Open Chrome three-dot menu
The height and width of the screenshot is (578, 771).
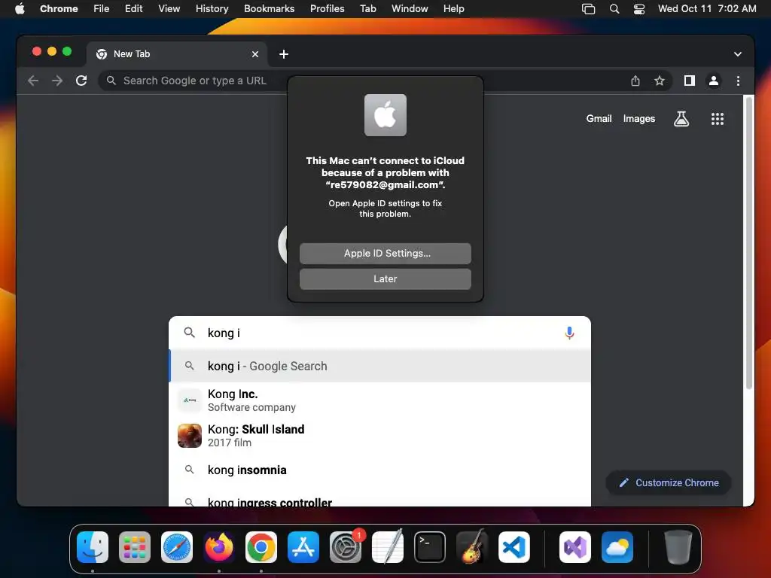tap(738, 81)
